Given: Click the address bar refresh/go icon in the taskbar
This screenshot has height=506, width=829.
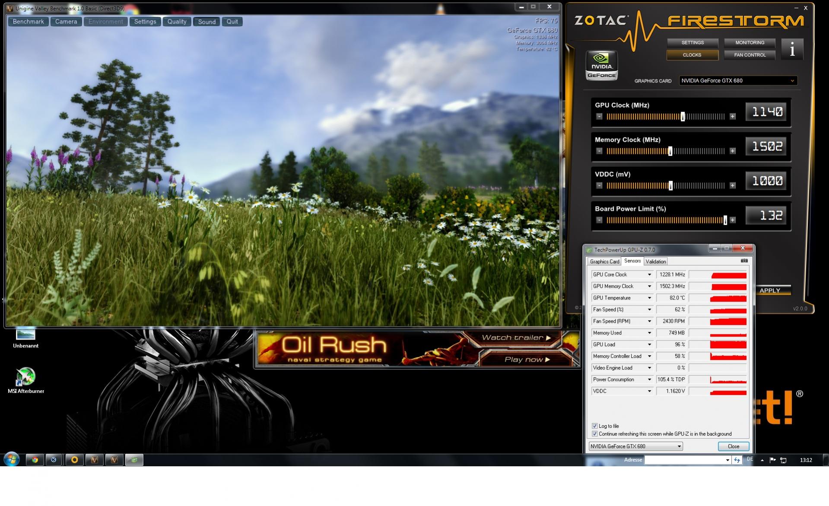Looking at the screenshot, I should pos(737,460).
